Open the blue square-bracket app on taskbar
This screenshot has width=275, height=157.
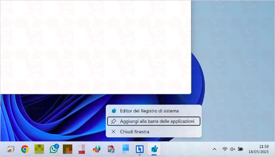click(139, 149)
